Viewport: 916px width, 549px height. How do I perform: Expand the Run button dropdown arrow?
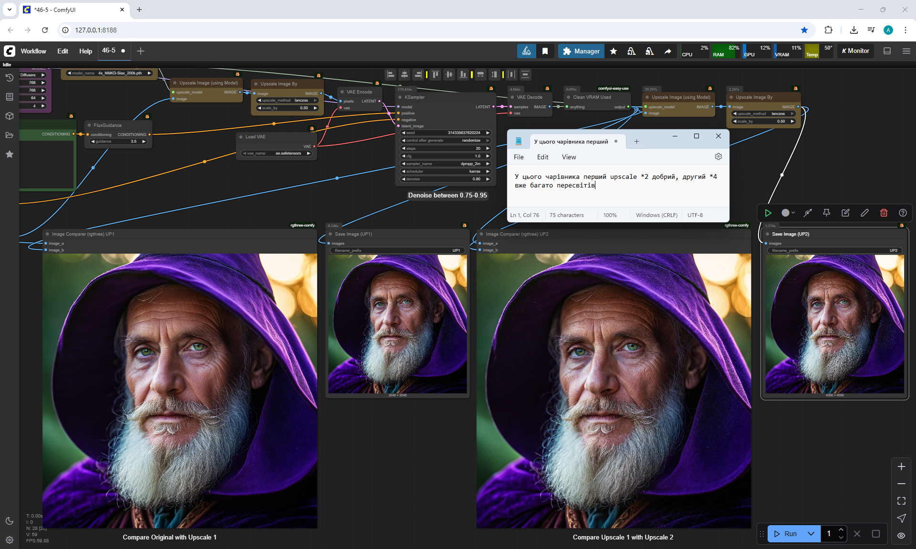point(811,534)
